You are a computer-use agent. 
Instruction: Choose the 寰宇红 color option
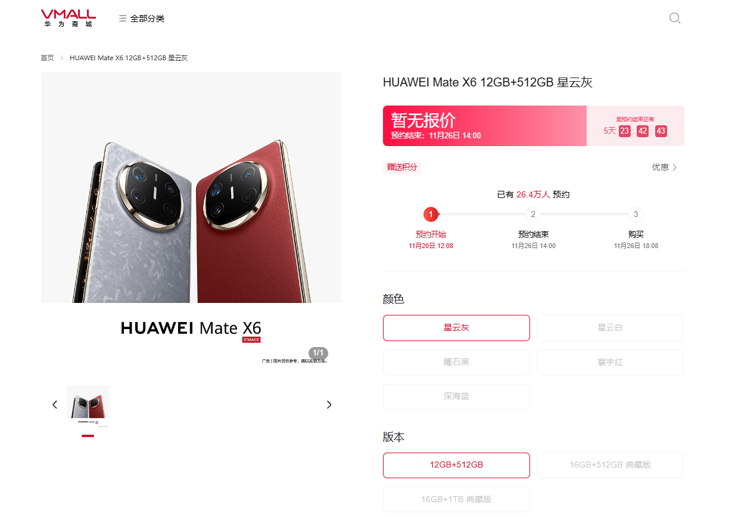pos(610,362)
